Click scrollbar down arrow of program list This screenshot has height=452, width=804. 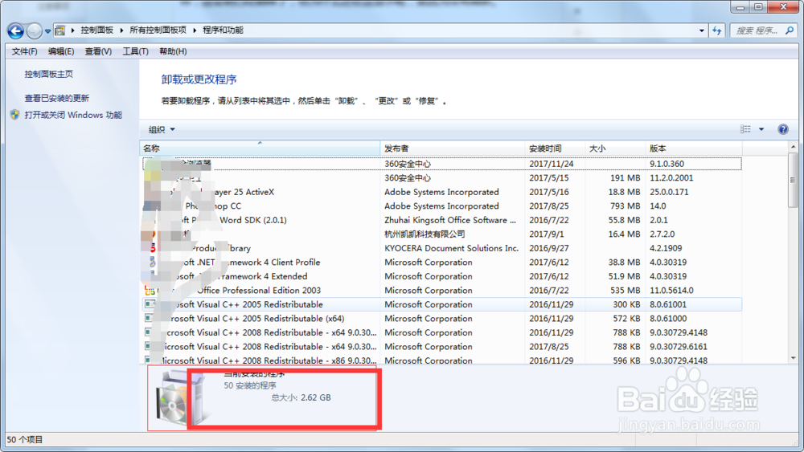[794, 358]
